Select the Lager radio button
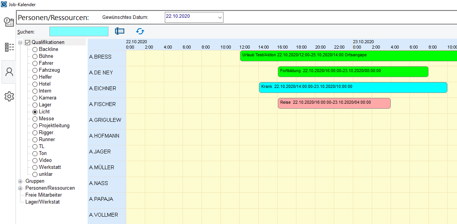The image size is (457, 224). click(x=35, y=105)
